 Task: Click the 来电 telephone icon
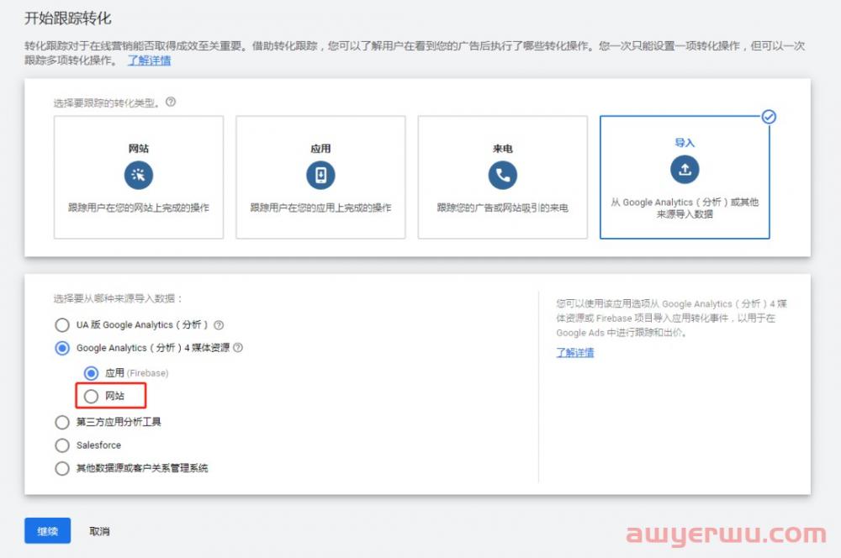coord(503,175)
